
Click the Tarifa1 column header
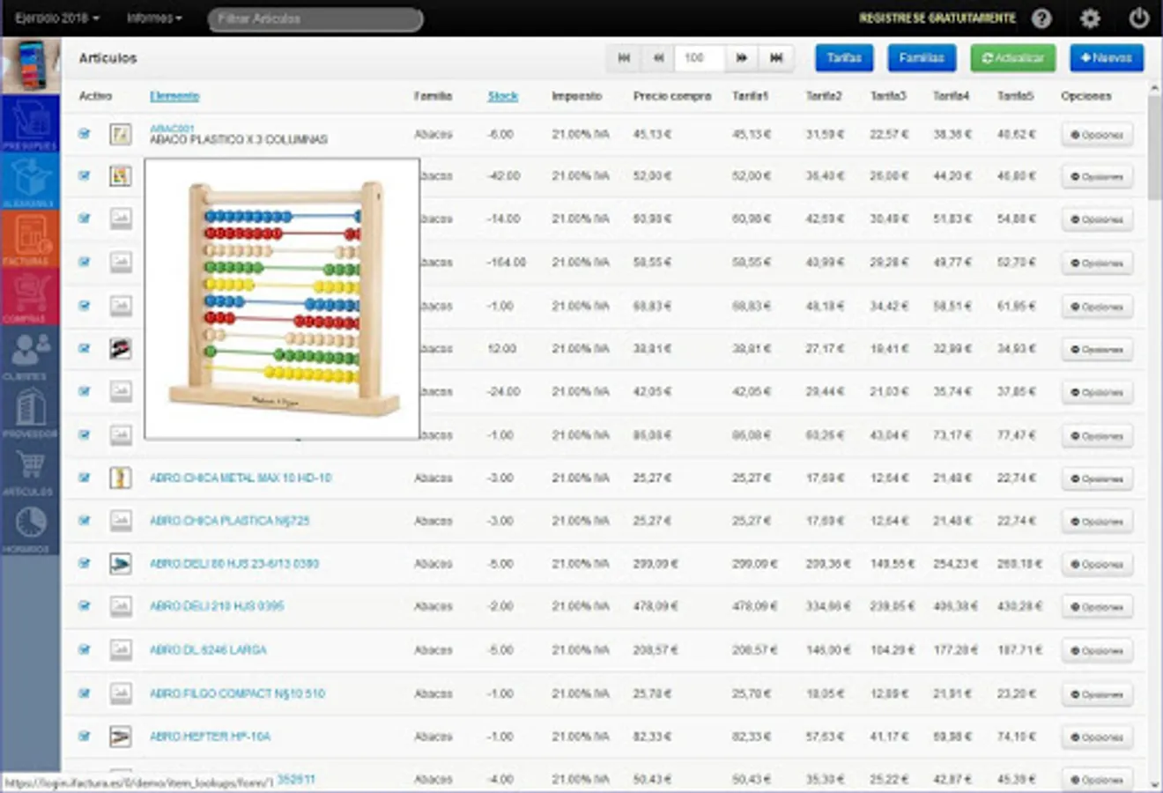750,96
